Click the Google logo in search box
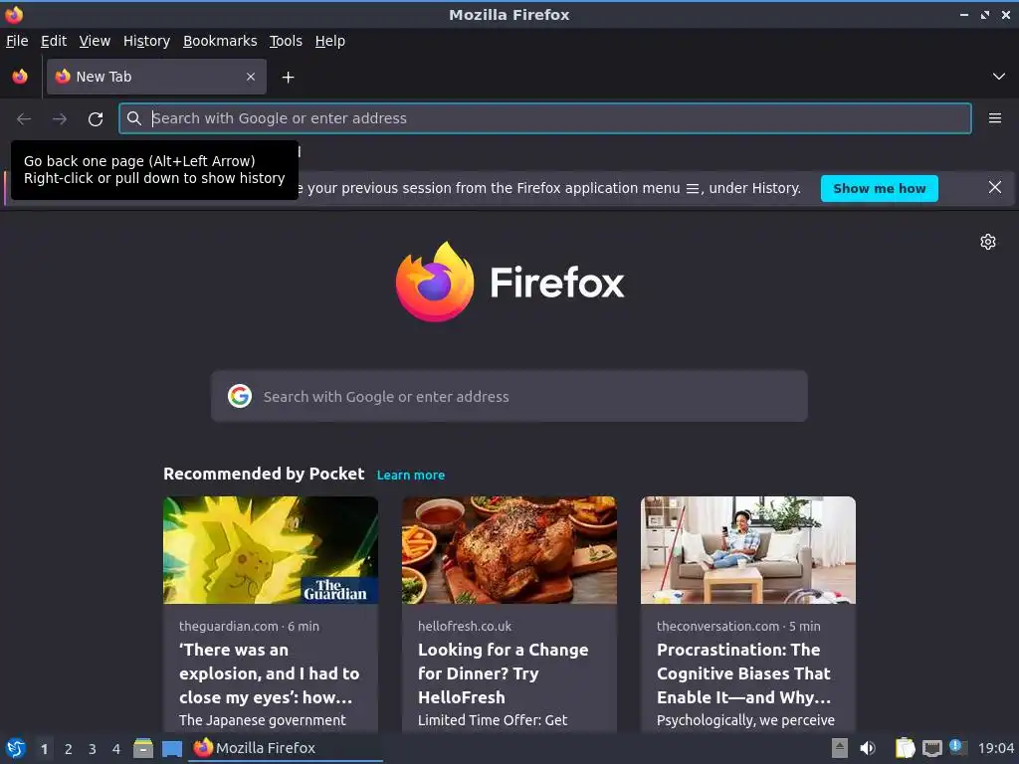This screenshot has height=764, width=1019. [x=240, y=396]
